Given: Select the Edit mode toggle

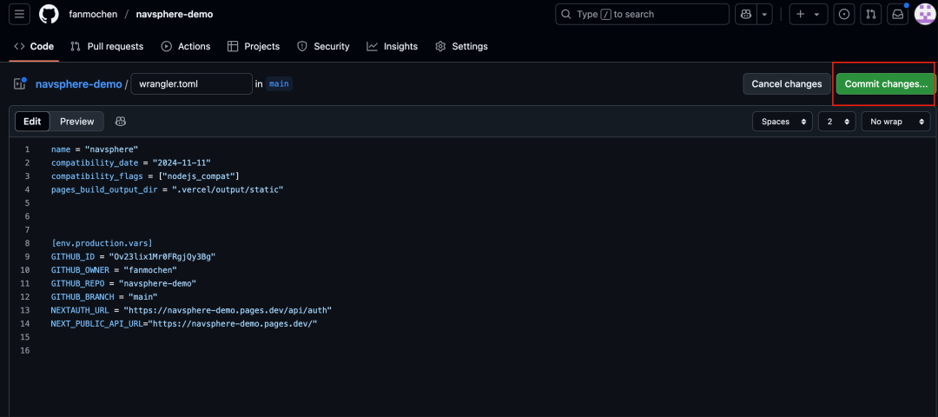Looking at the screenshot, I should click(32, 122).
